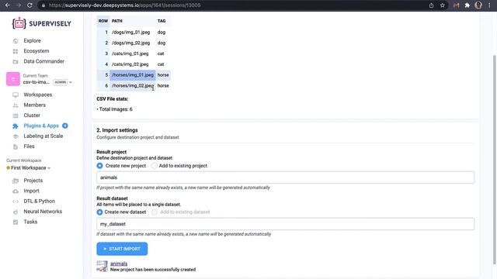
Task: Open Ecosystem menu item
Action: pyautogui.click(x=36, y=51)
